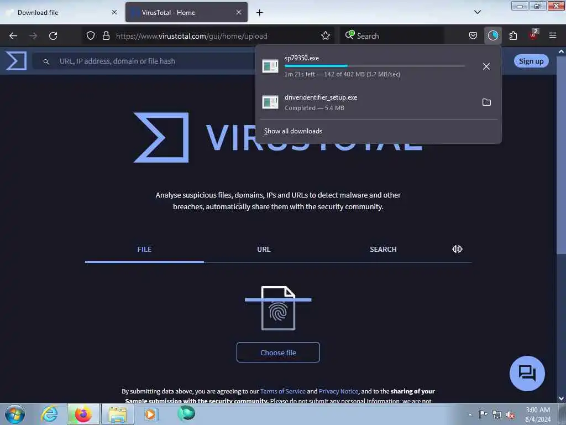
Task: Click the muted volume tray icon
Action: (510, 414)
